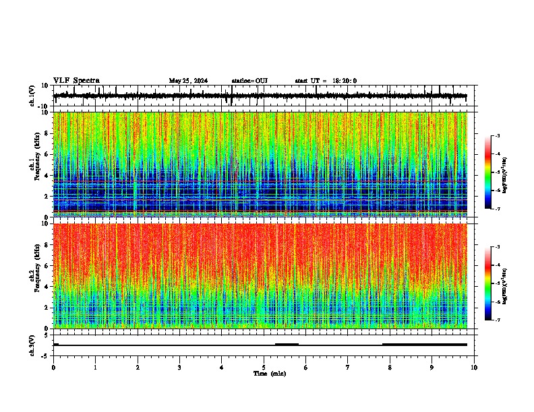Image resolution: width=534 pixels, height=412 pixels.
Task: Click time axis tick label "6"
Action: (x=306, y=368)
